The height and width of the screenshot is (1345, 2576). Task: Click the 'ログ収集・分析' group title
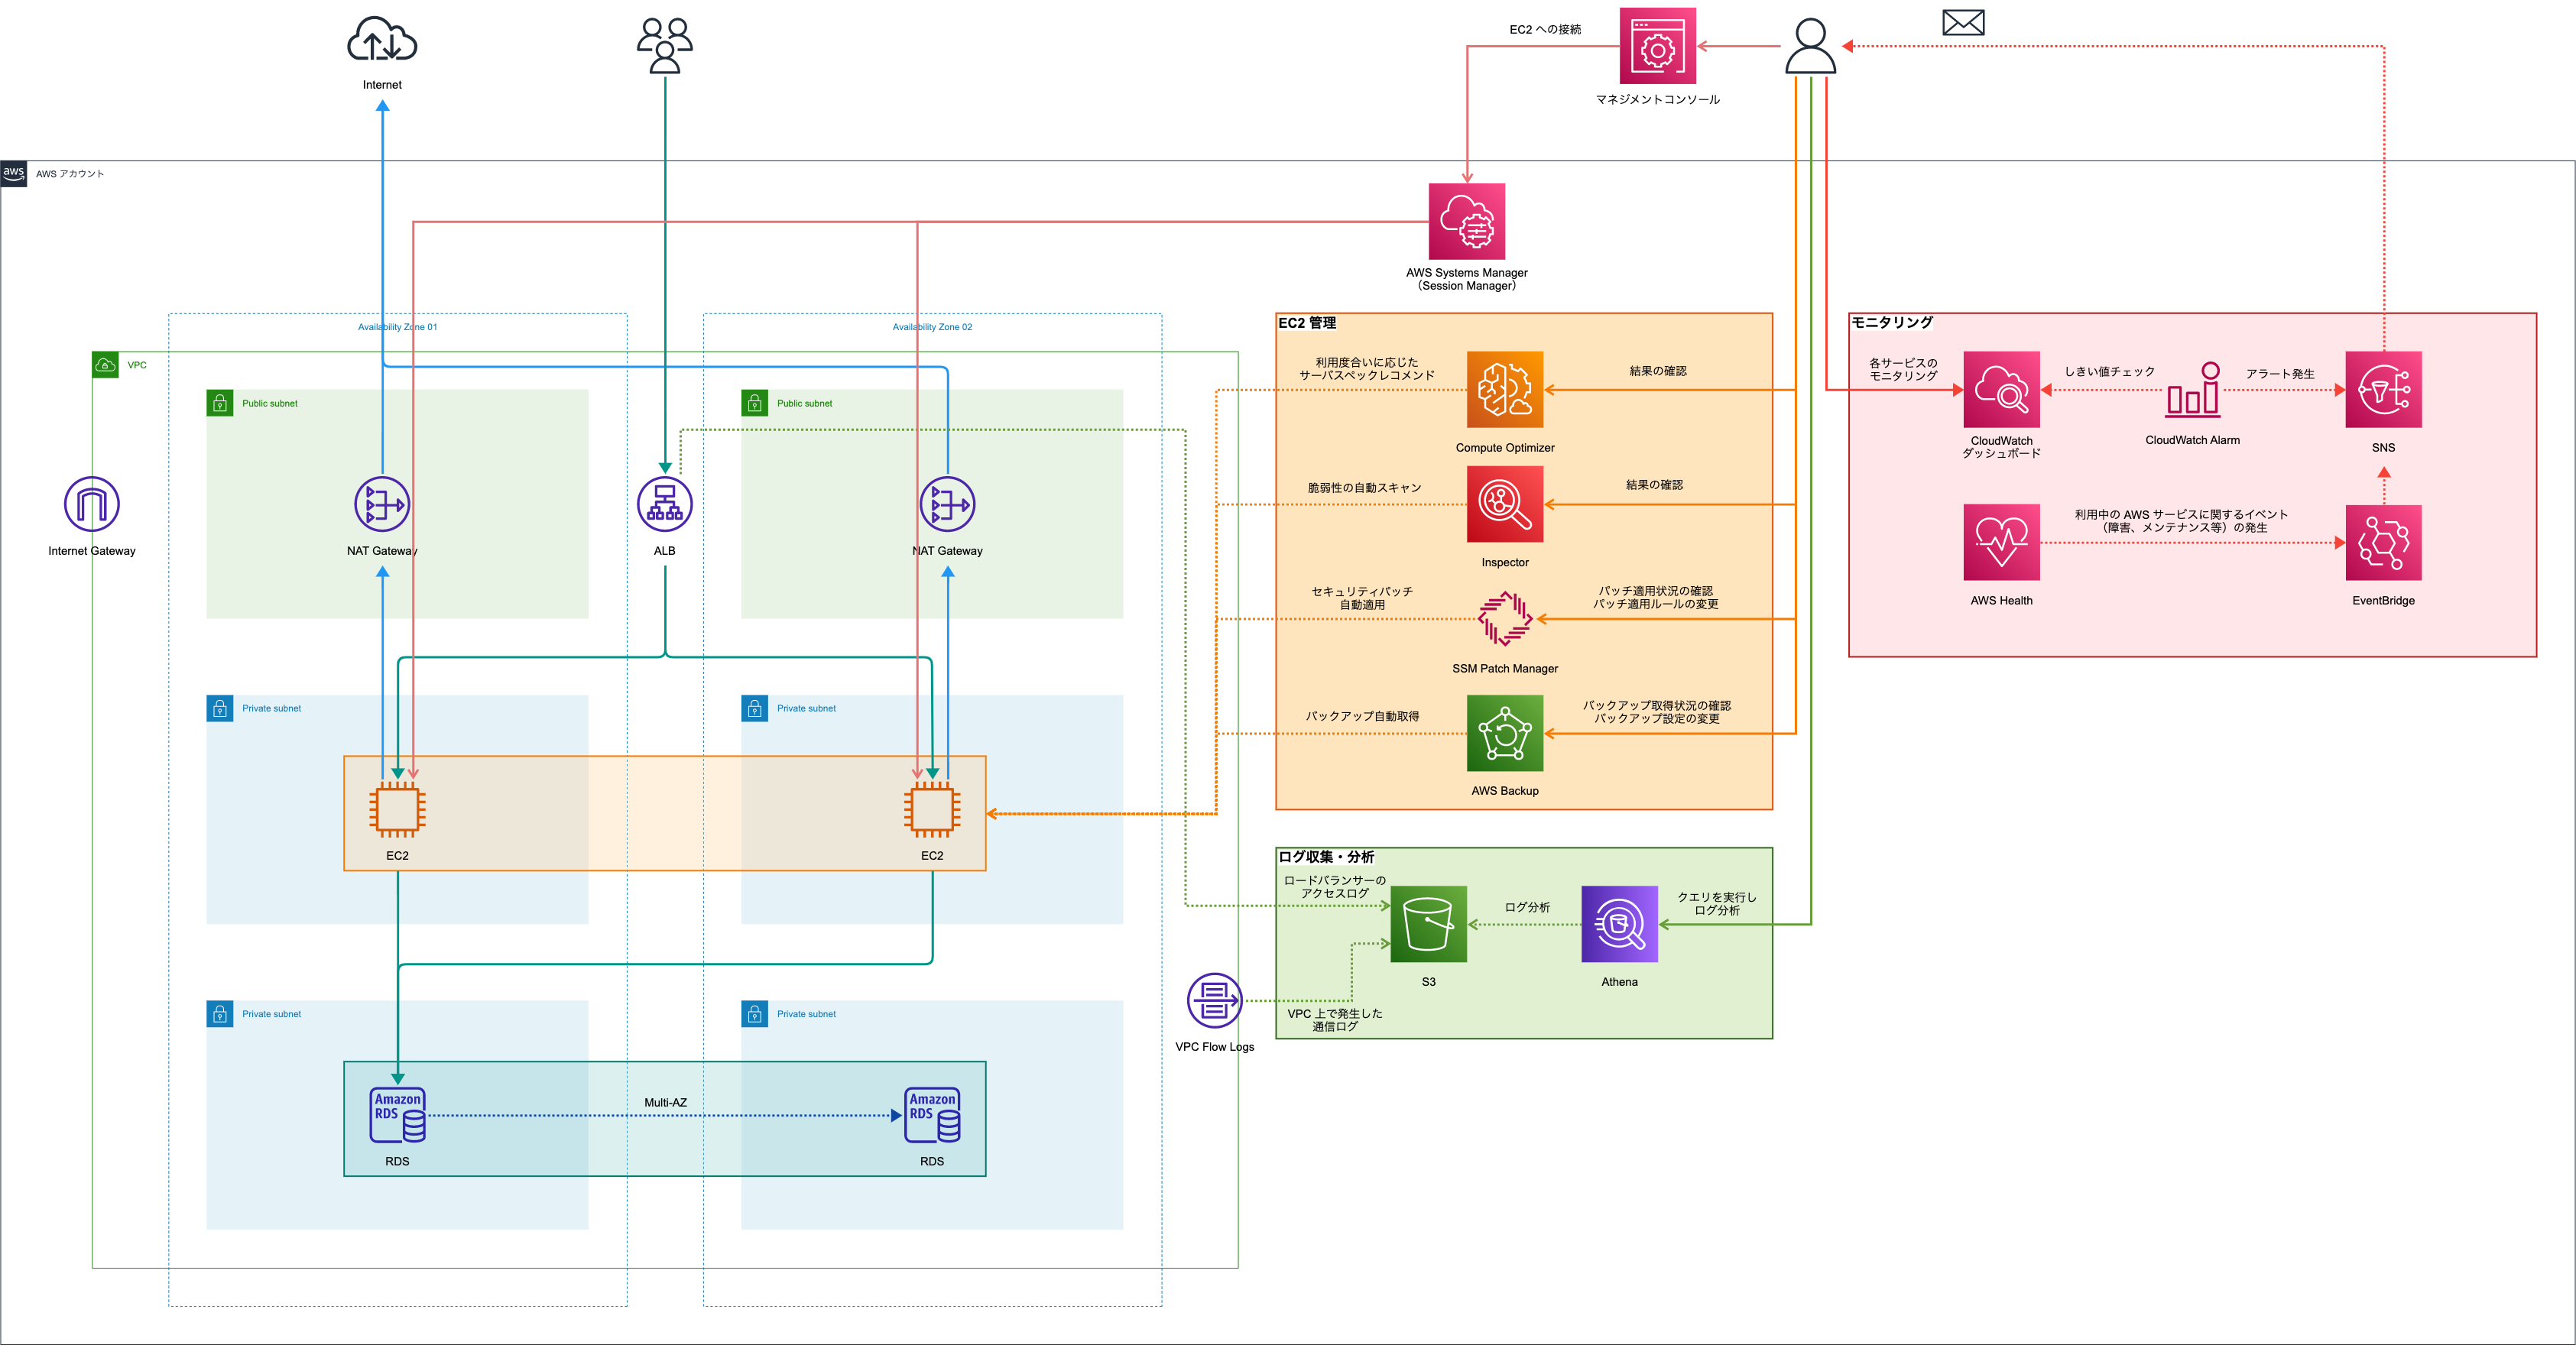(1326, 857)
